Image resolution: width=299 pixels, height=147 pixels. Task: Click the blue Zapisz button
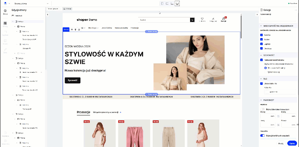[292, 143]
